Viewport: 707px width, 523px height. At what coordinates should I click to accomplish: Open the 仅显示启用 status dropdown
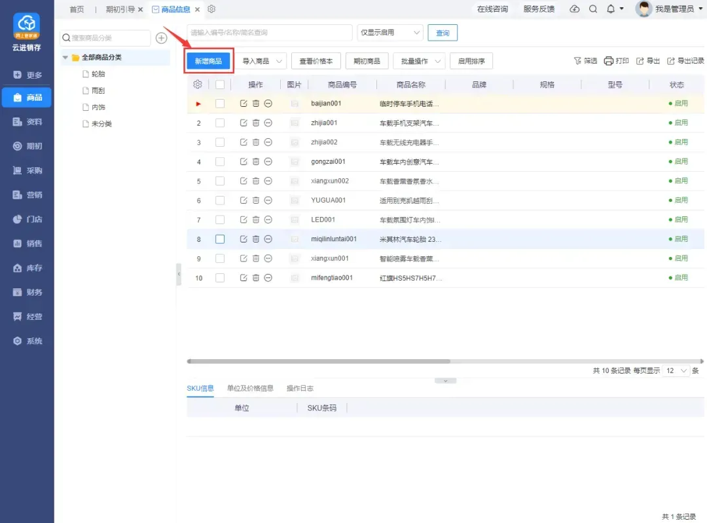390,33
